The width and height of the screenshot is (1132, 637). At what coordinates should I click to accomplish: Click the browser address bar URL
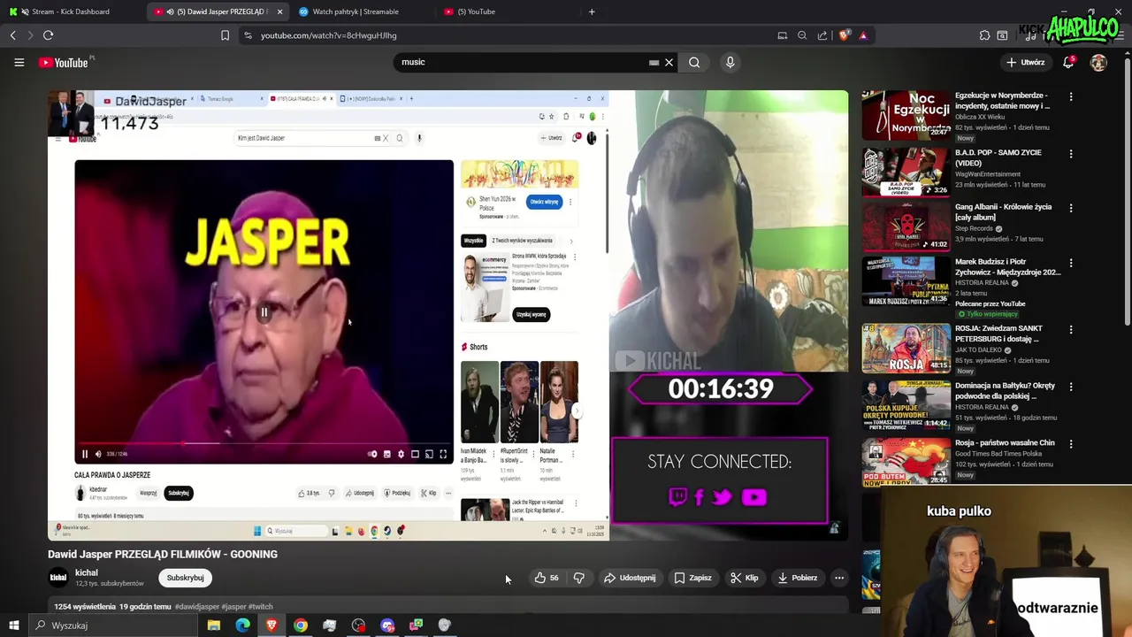328,35
